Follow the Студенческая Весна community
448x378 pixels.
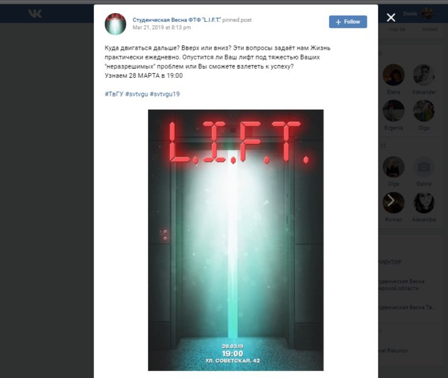pos(348,22)
